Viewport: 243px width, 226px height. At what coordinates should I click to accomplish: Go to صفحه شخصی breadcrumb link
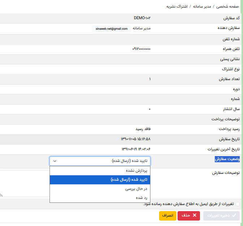click(x=227, y=7)
